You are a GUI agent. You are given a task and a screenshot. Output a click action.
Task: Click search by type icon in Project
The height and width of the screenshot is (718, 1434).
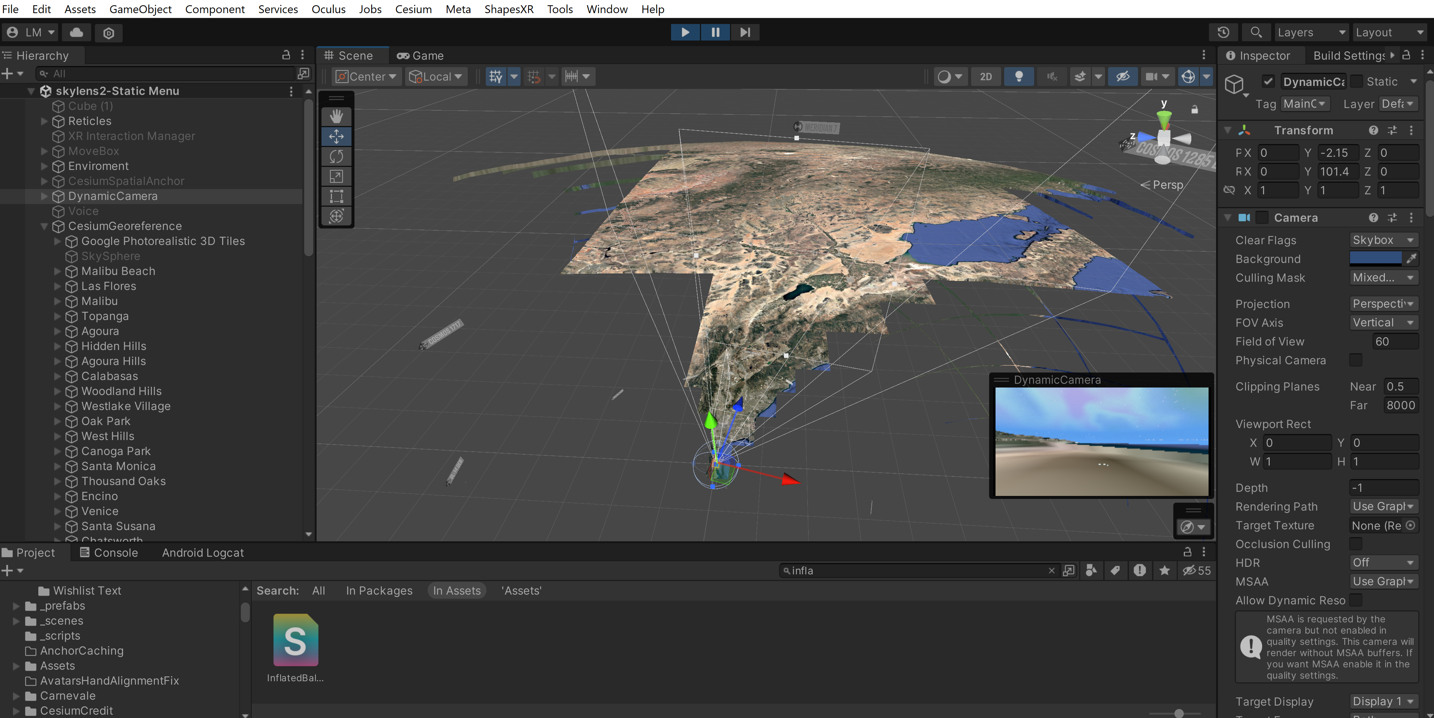(1091, 570)
